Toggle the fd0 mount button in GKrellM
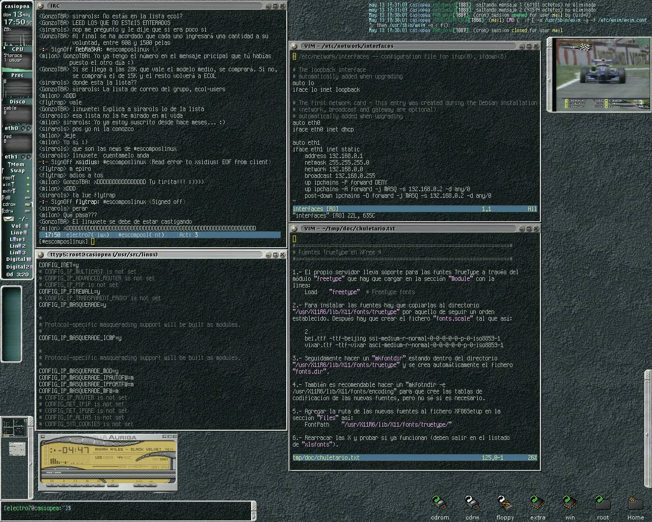 click(x=28, y=198)
